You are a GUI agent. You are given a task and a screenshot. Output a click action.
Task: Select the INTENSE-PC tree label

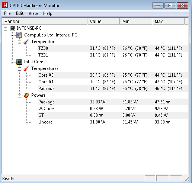click(x=29, y=28)
